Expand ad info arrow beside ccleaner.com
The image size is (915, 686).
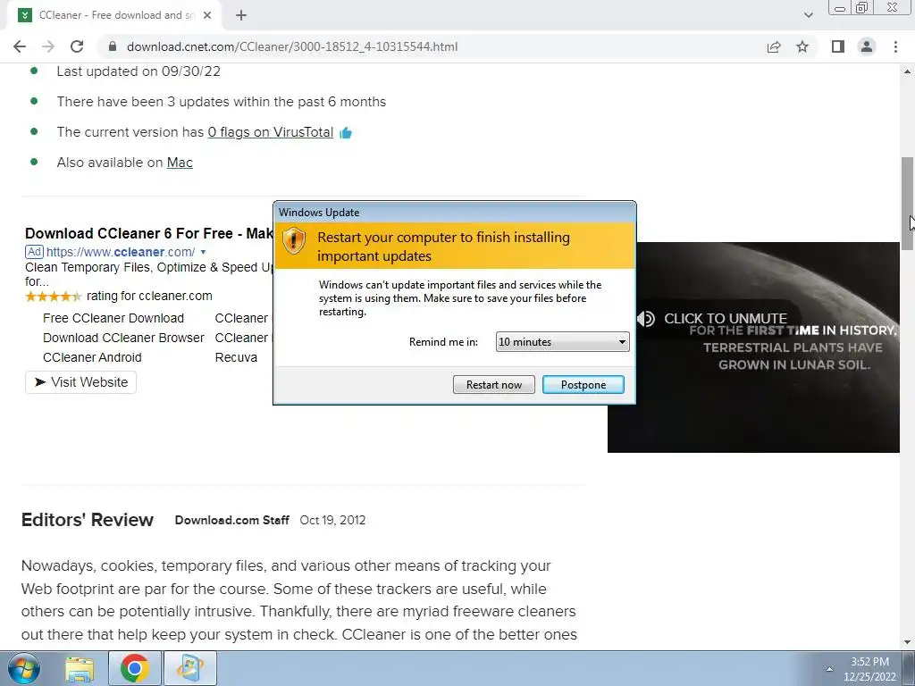(203, 252)
